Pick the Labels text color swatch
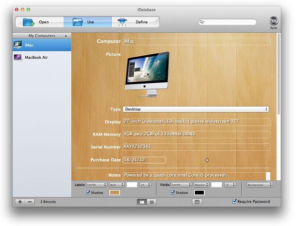Image resolution: width=299 pixels, height=226 pixels. (132, 185)
